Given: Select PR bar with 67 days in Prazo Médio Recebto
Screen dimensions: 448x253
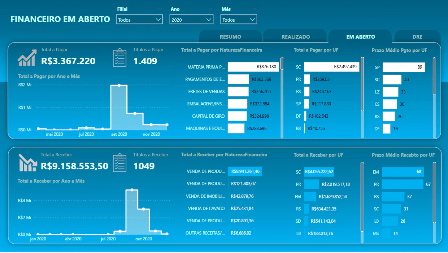Looking at the screenshot, I should 403,184.
